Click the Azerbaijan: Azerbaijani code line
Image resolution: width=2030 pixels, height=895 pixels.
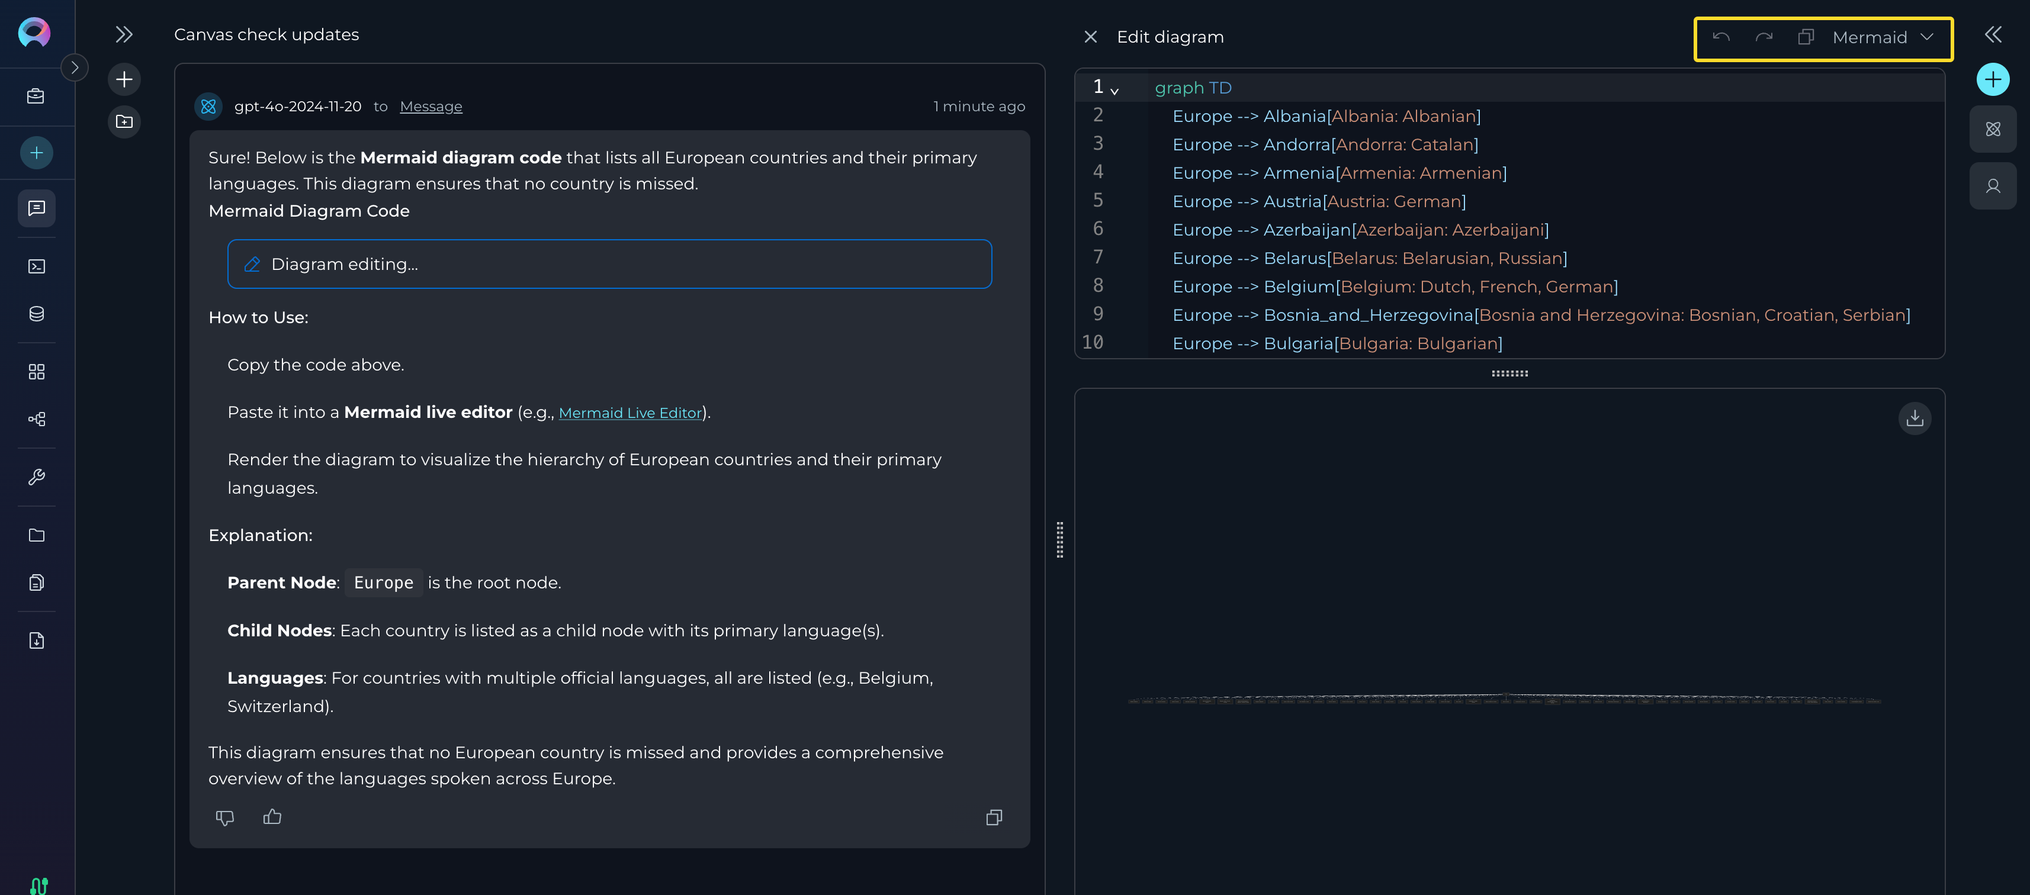coord(1360,229)
